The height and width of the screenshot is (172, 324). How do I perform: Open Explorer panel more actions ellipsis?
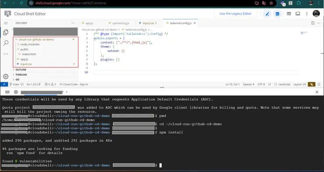tap(73, 23)
